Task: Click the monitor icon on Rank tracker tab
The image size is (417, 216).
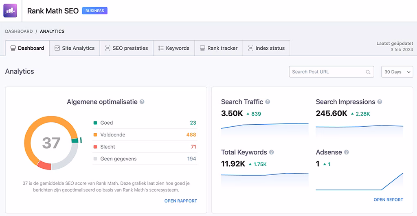Action: [x=202, y=48]
